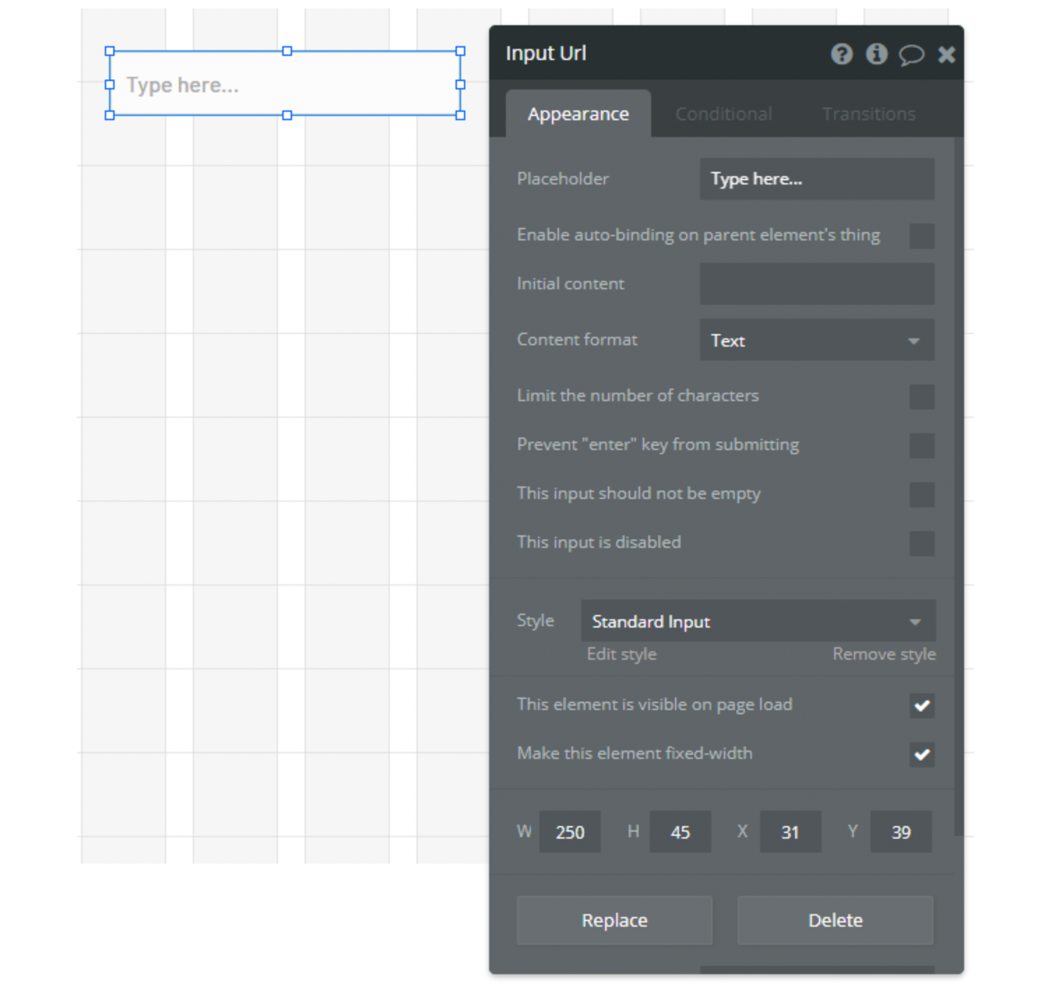Enable auto-binding on parent element's thing

(922, 236)
